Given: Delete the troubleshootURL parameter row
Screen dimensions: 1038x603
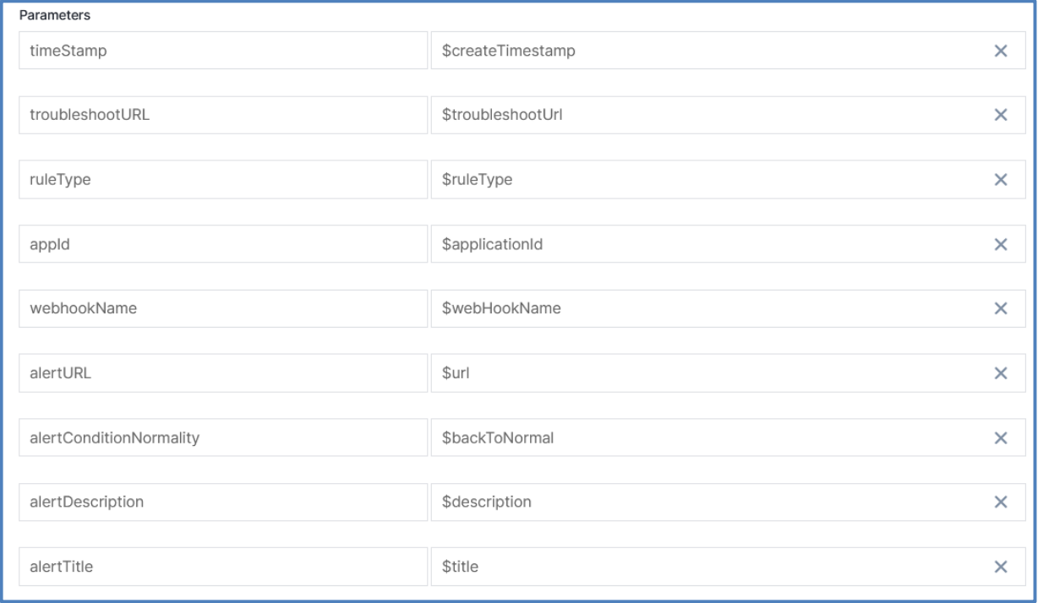Looking at the screenshot, I should pyautogui.click(x=1001, y=115).
